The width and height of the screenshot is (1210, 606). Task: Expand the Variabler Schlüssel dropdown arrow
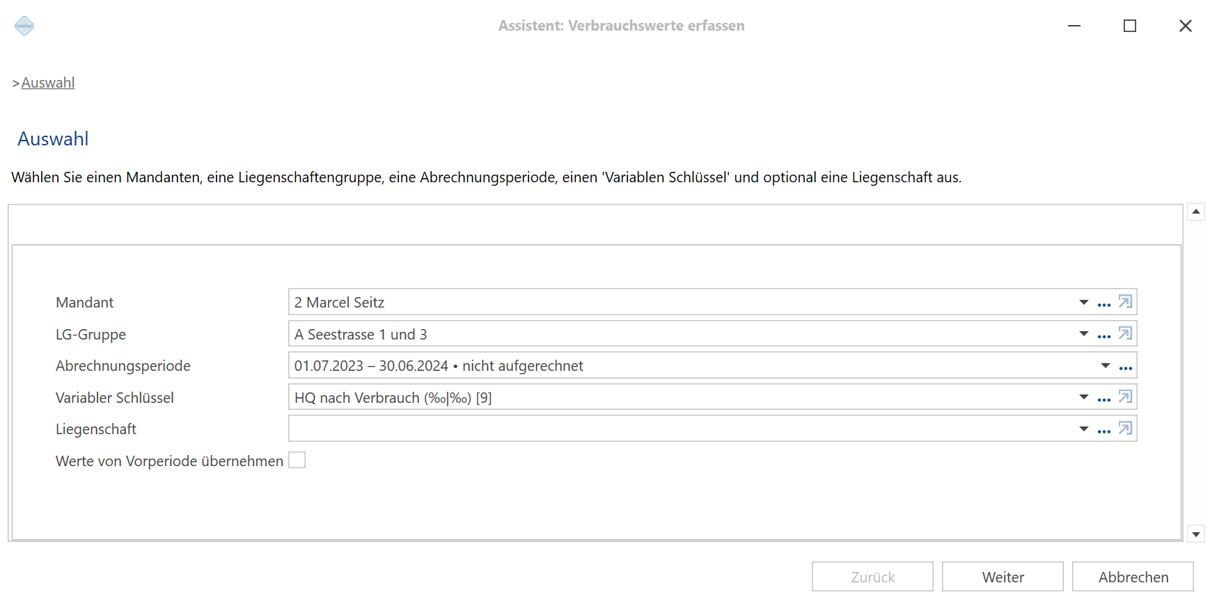[1084, 397]
